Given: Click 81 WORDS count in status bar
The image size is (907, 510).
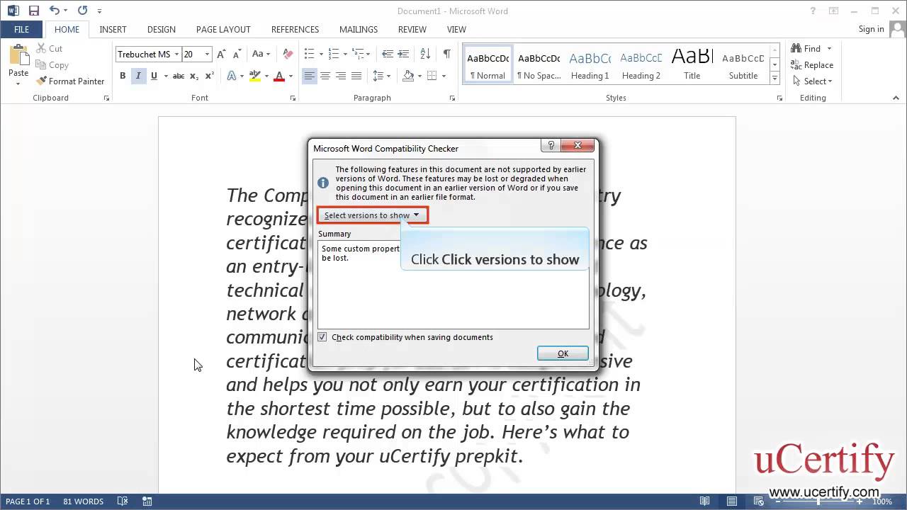Looking at the screenshot, I should (83, 501).
